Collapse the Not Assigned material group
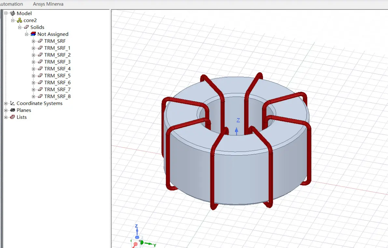This screenshot has width=388, height=248. [x=26, y=34]
